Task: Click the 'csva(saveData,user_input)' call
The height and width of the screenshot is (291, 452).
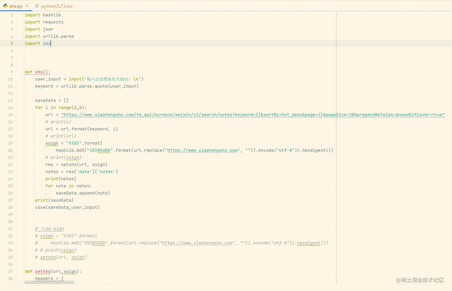Action: [x=67, y=207]
